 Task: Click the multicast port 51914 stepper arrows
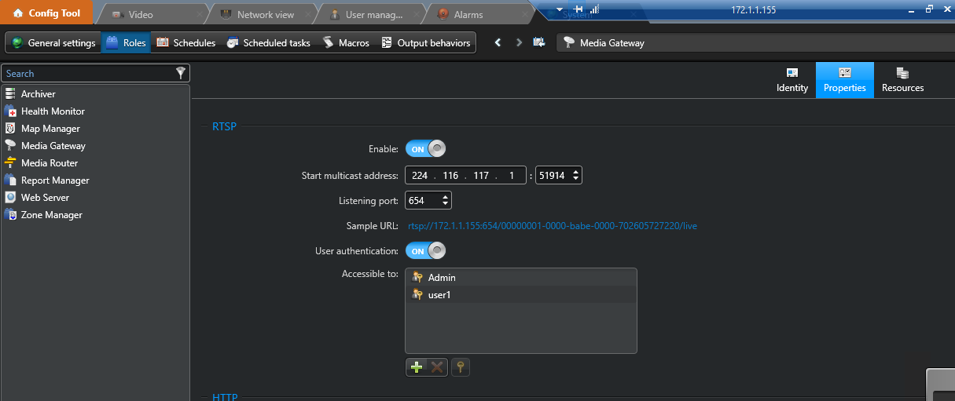(576, 176)
